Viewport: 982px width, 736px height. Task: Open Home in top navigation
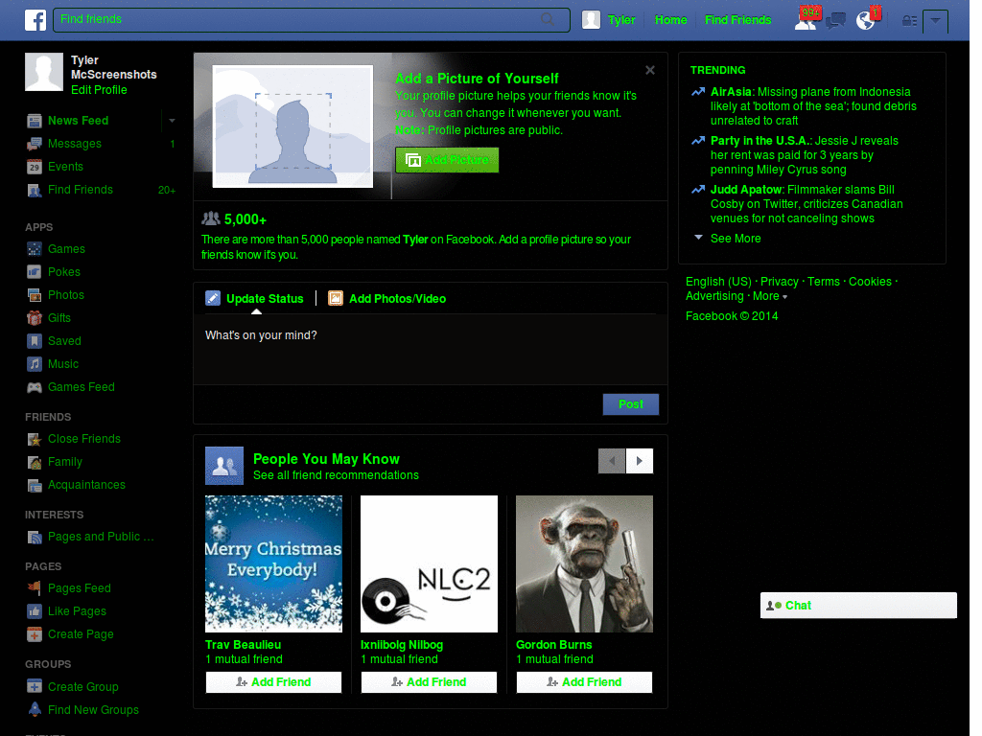670,20
